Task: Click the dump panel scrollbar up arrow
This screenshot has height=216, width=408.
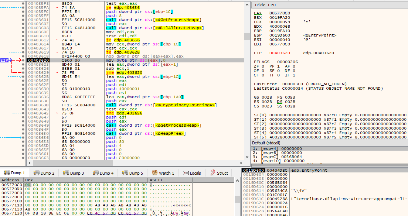Action: point(237,181)
